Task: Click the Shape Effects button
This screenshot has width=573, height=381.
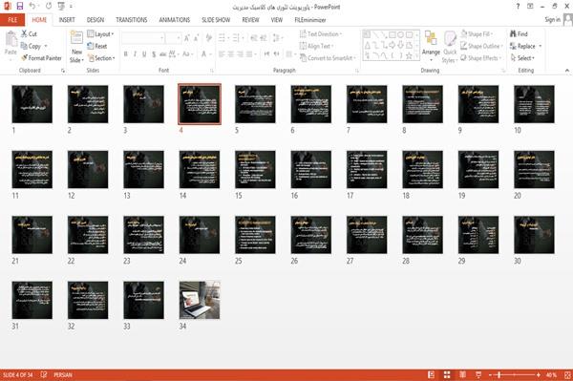Action: tap(479, 57)
